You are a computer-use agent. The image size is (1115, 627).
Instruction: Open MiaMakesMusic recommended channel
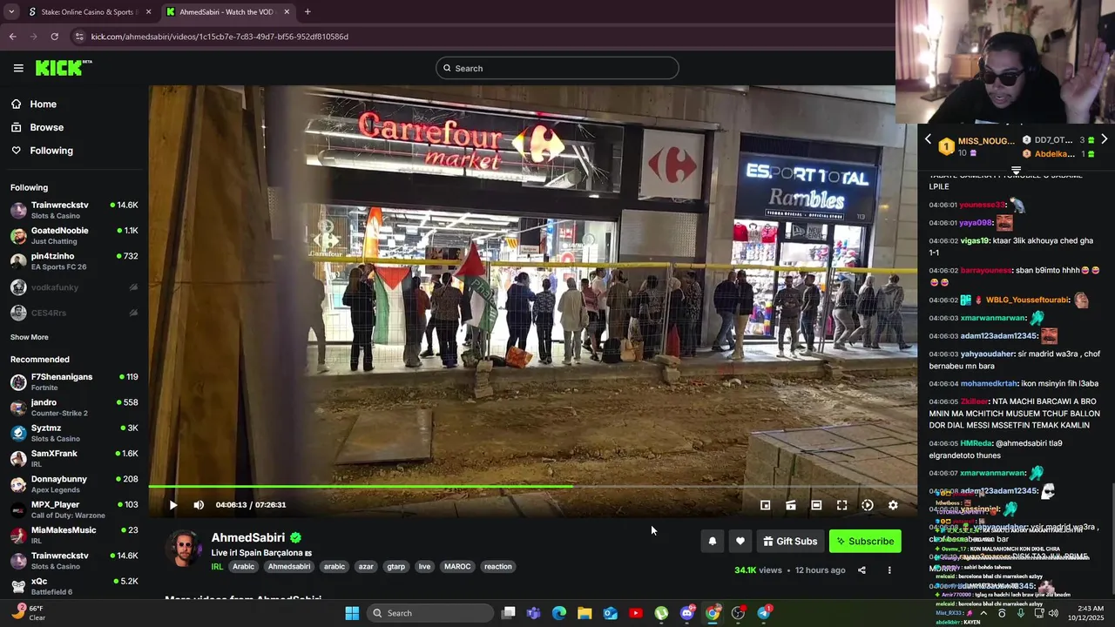(74, 535)
